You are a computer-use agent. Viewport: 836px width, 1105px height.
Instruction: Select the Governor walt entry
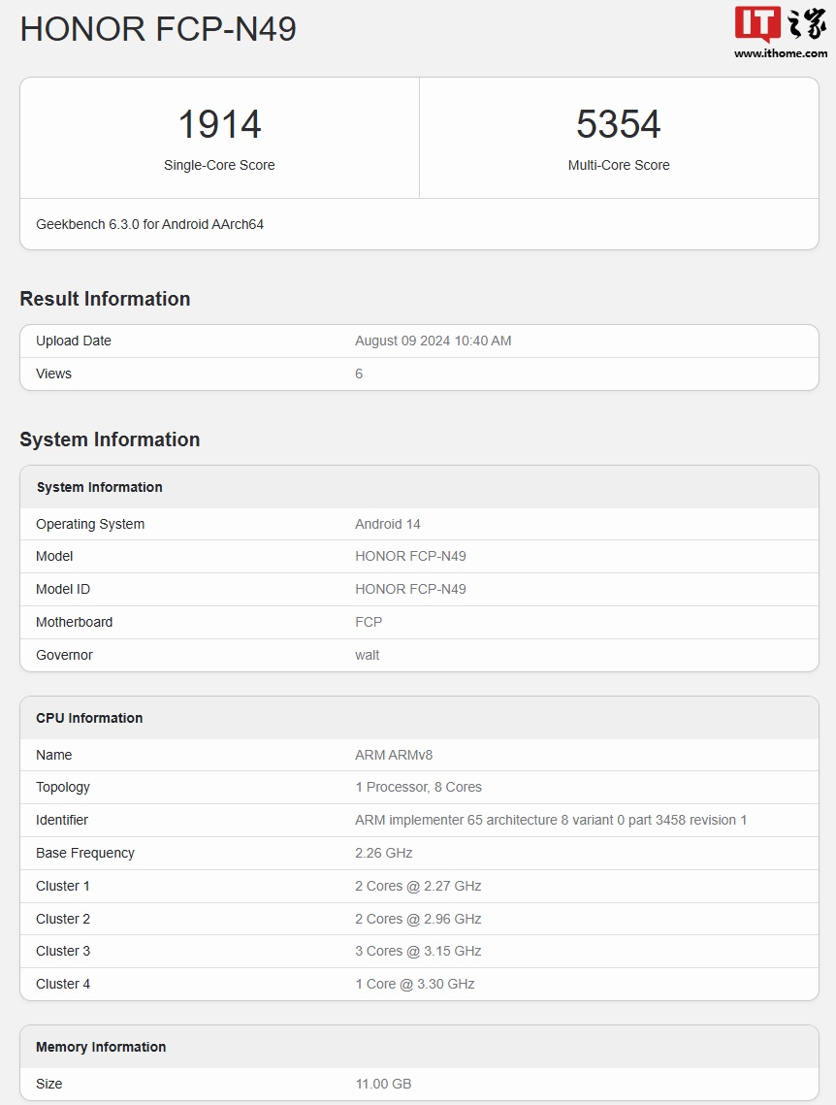pos(367,655)
